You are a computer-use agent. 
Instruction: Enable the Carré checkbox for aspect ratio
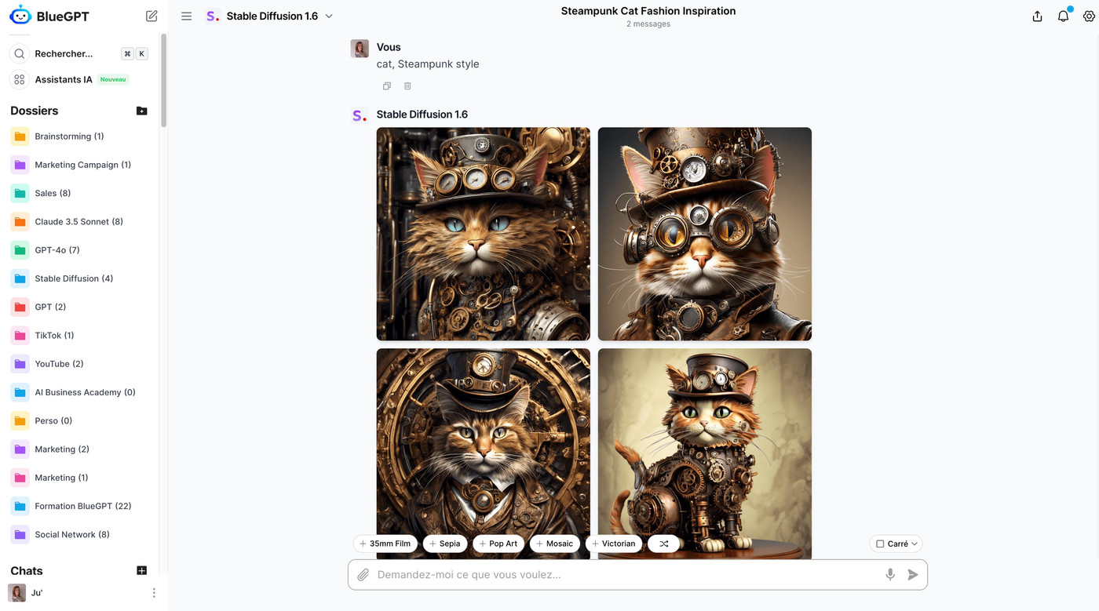pos(879,543)
